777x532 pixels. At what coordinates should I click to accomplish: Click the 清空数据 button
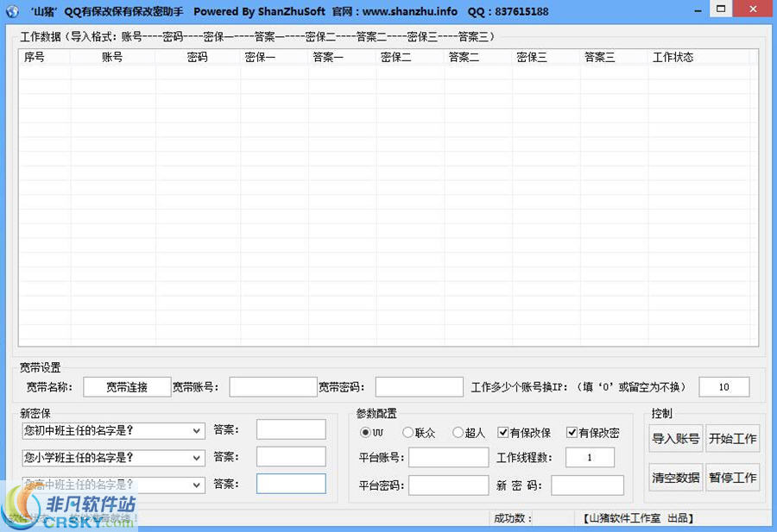tap(676, 477)
